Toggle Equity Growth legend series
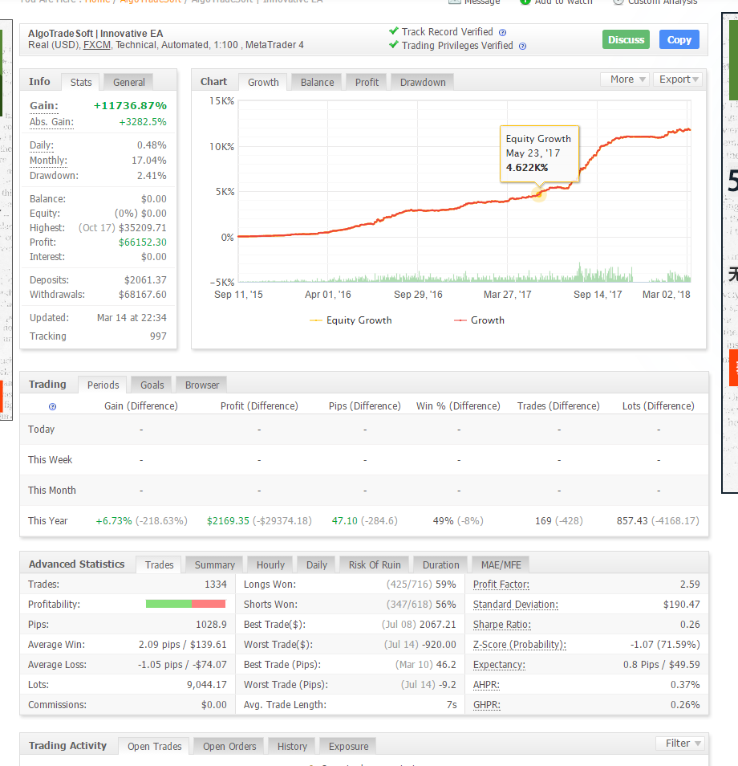Screen dimensions: 738x766 pyautogui.click(x=351, y=320)
